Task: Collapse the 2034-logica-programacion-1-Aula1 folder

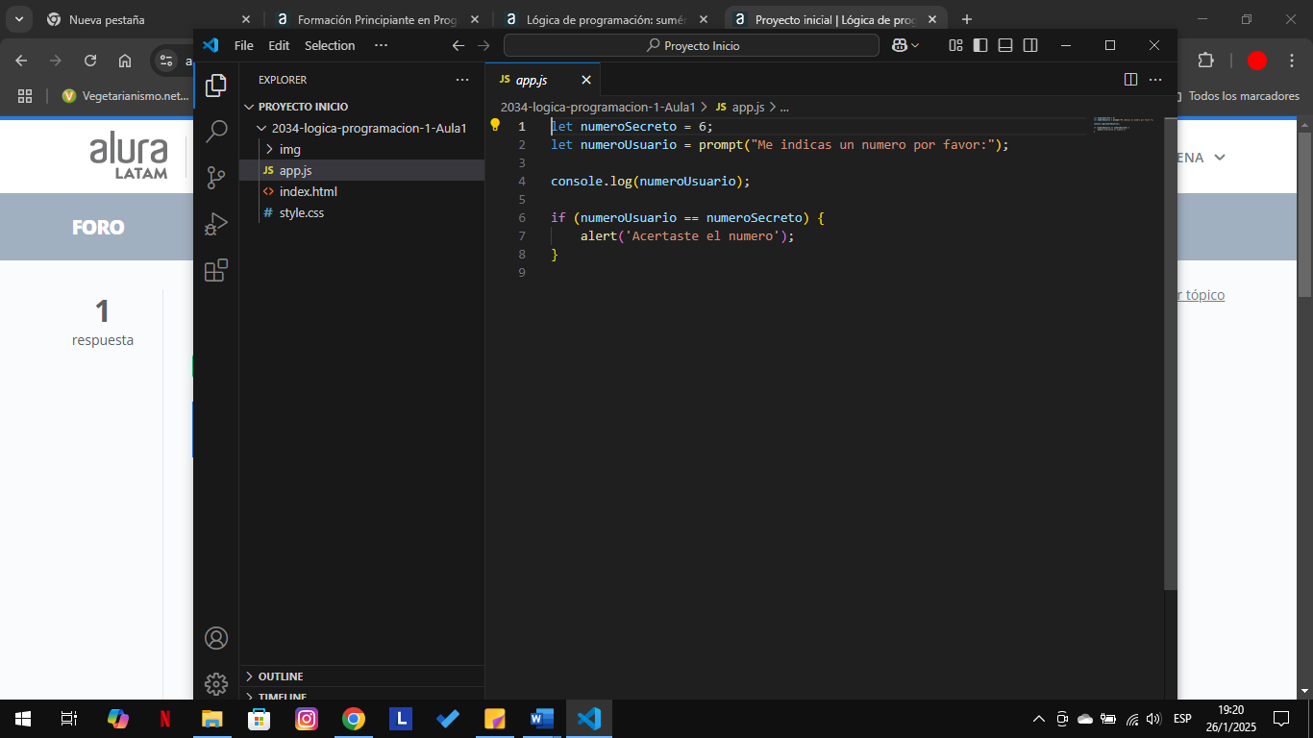Action: (369, 128)
